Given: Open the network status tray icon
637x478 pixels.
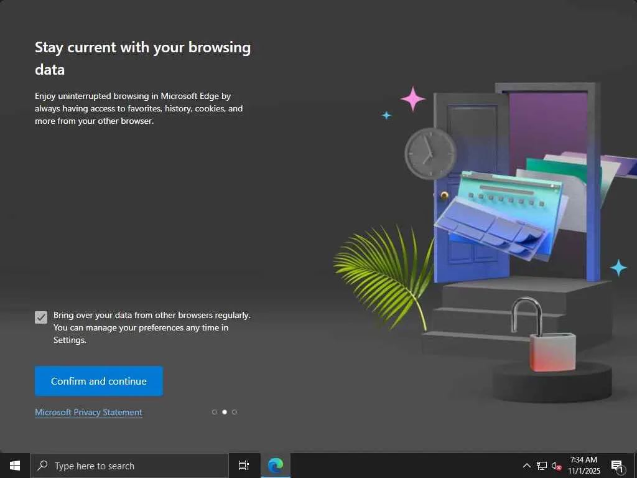Looking at the screenshot, I should 542,466.
